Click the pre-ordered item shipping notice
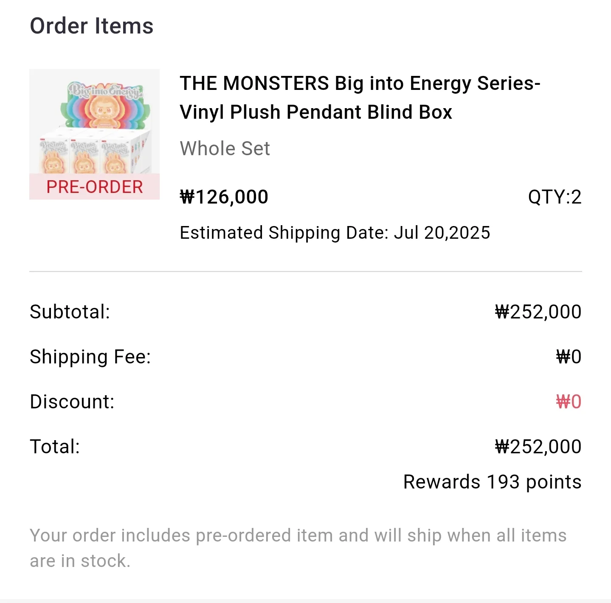The image size is (611, 603). pyautogui.click(x=298, y=548)
